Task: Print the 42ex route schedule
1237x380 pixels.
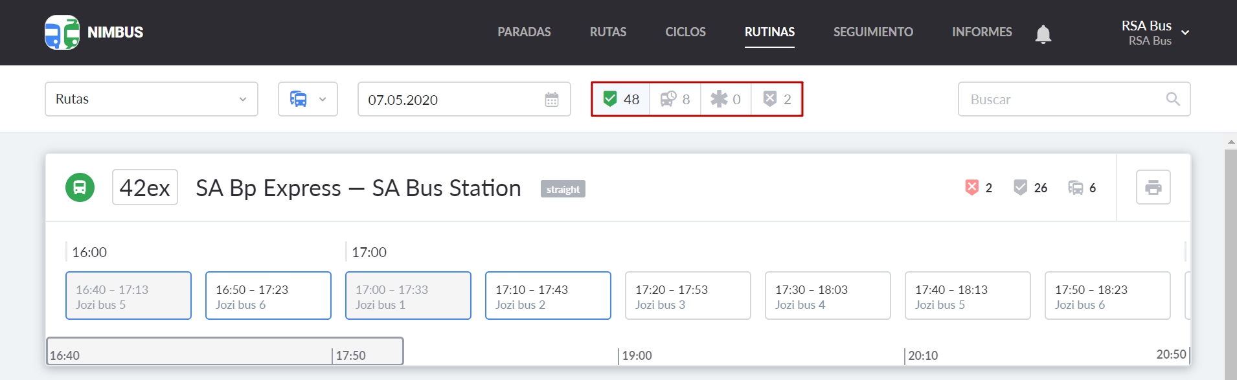Action: coord(1153,187)
